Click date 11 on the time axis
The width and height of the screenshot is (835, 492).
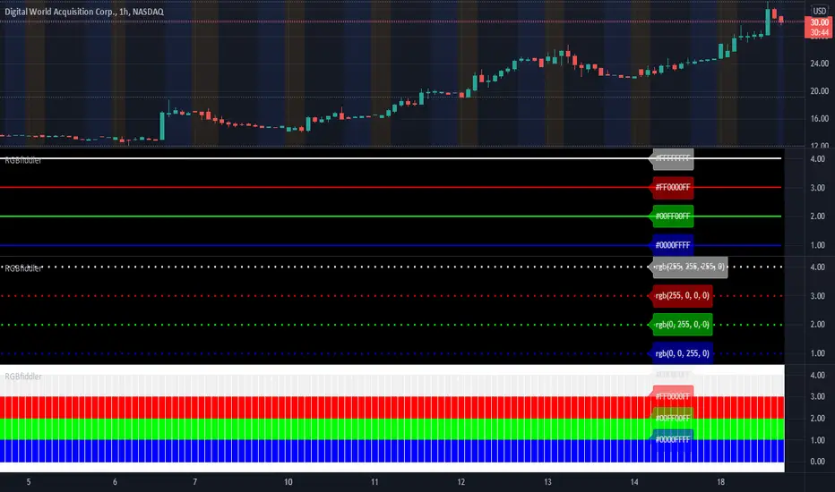[x=374, y=482]
